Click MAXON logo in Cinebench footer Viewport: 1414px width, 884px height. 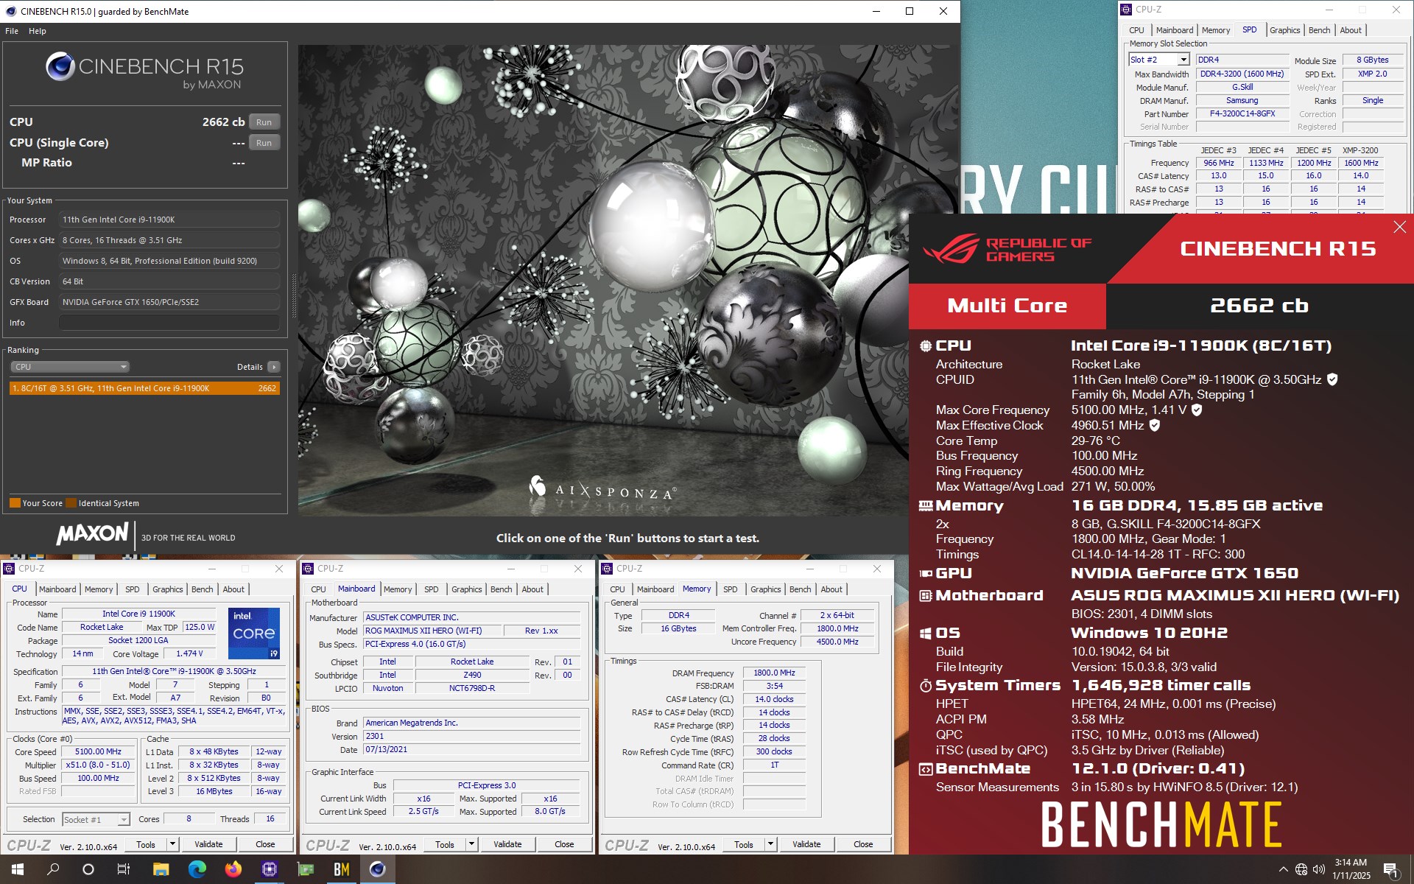coord(93,533)
